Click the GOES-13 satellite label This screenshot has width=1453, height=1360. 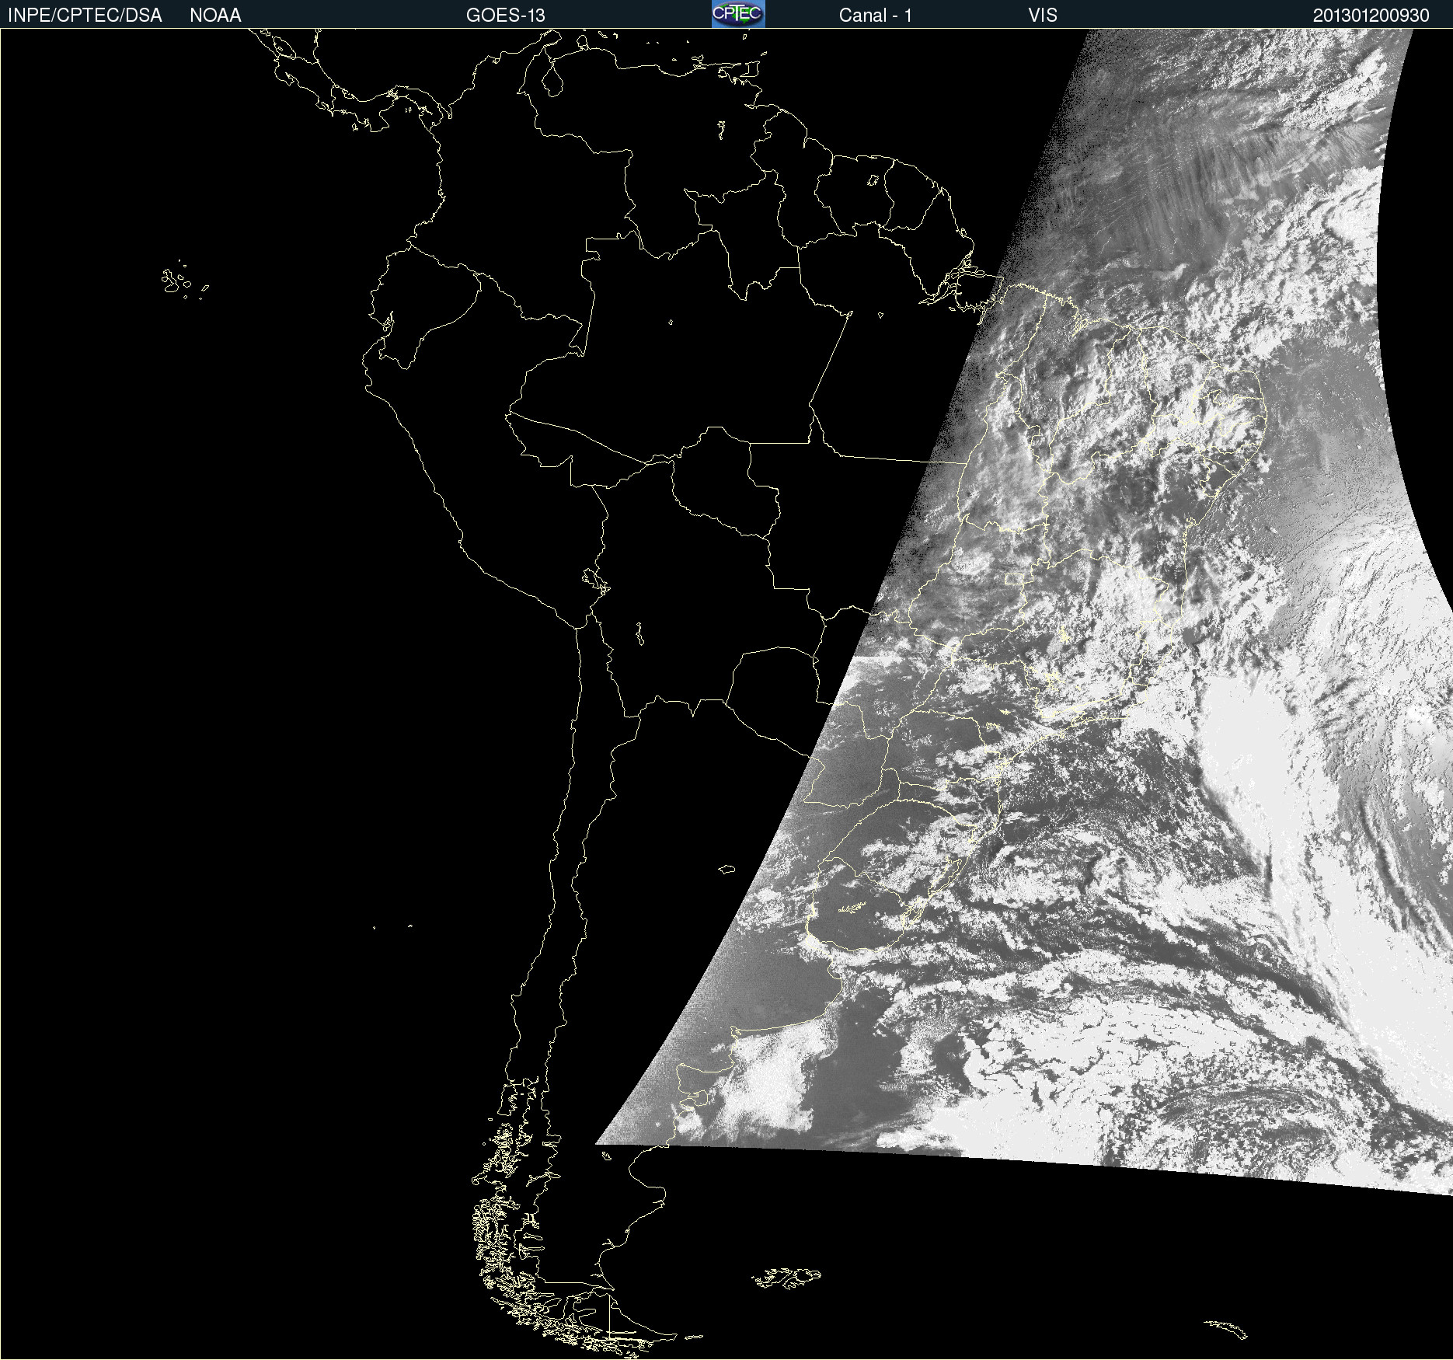click(x=505, y=16)
